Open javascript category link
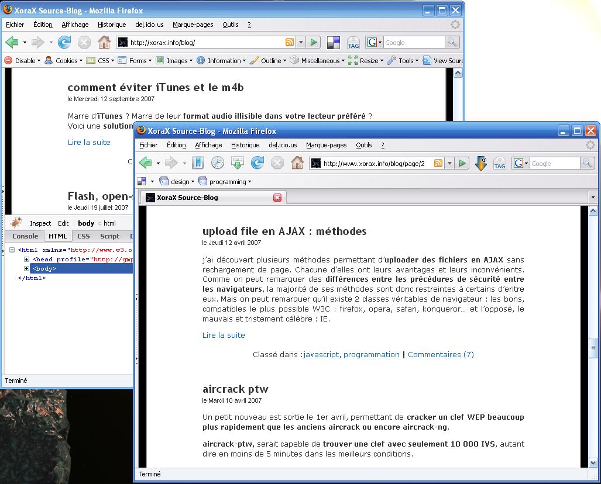The image size is (601, 484). tap(321, 355)
